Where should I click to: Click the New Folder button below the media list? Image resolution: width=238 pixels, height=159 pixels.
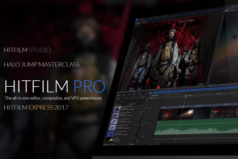107,145
